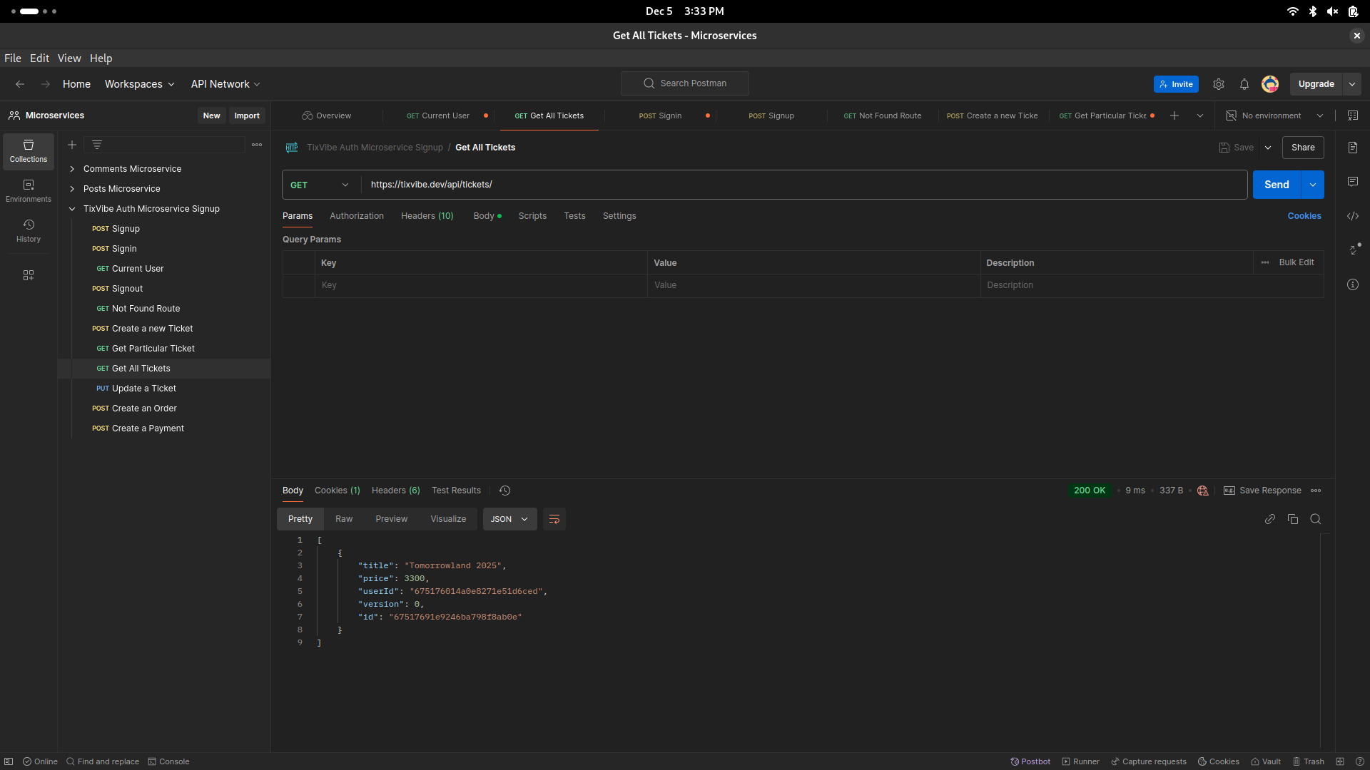Image resolution: width=1370 pixels, height=770 pixels.
Task: Click the Send button
Action: 1277,185
